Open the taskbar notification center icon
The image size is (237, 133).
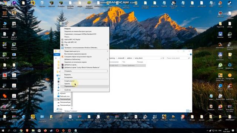[233, 130]
